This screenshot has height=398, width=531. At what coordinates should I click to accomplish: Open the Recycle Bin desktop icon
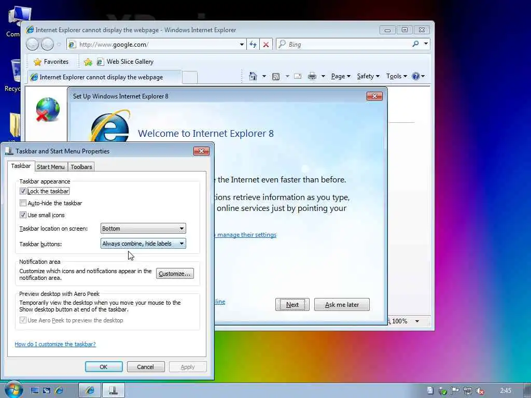point(13,76)
